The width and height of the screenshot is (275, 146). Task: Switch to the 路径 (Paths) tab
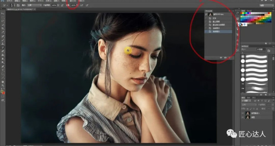[254, 98]
